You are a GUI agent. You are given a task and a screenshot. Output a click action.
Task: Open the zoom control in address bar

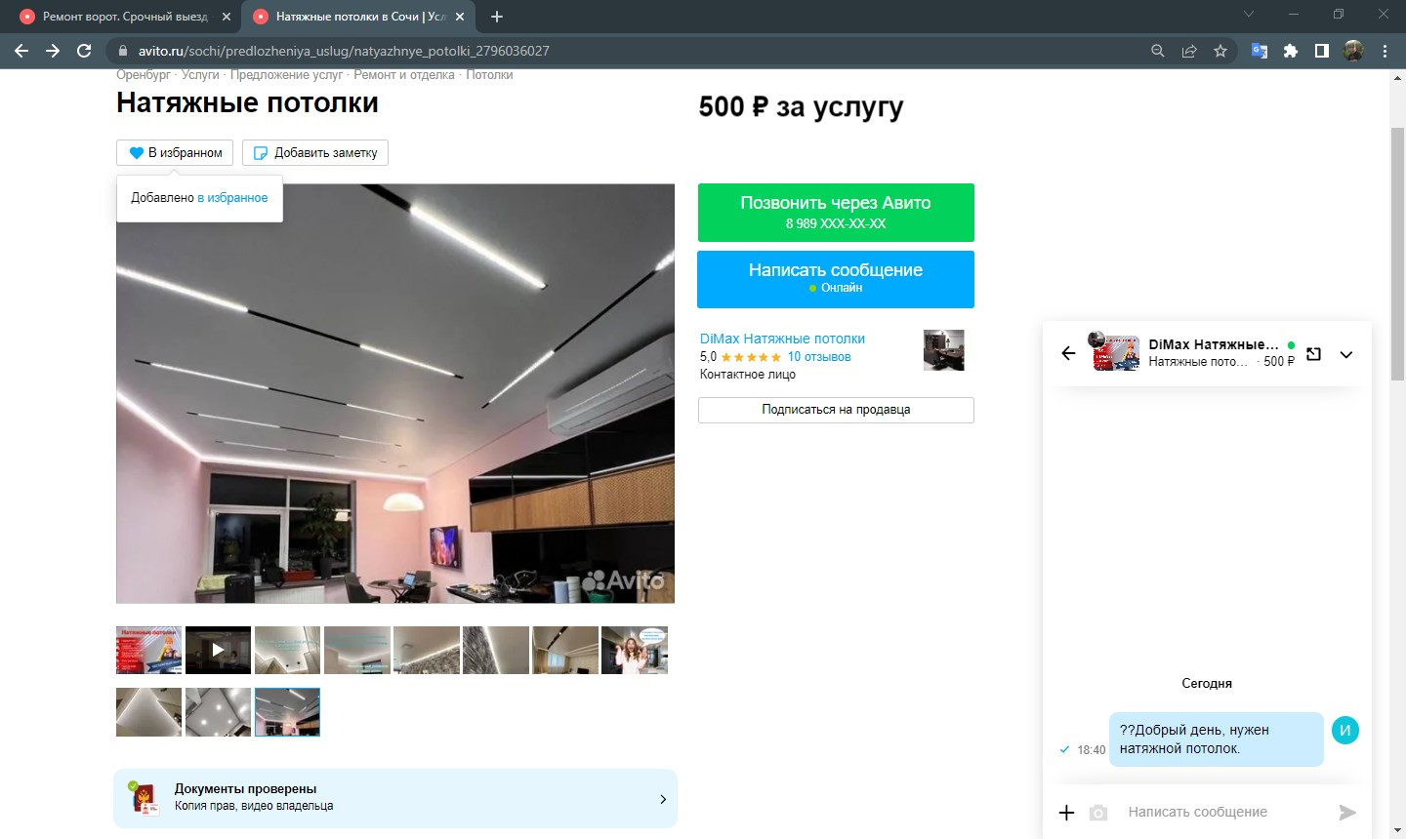pos(1158,51)
